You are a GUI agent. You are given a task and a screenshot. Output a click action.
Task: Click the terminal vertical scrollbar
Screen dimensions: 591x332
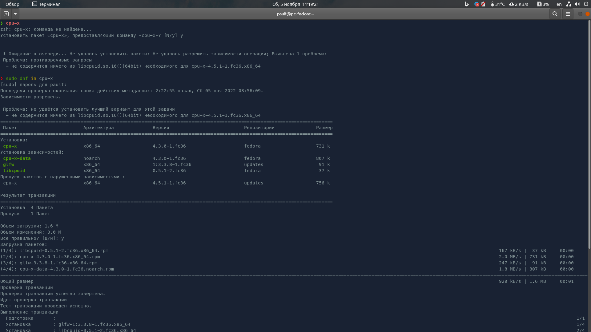coord(589,135)
